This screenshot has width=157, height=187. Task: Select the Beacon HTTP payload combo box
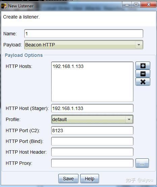tap(84, 45)
